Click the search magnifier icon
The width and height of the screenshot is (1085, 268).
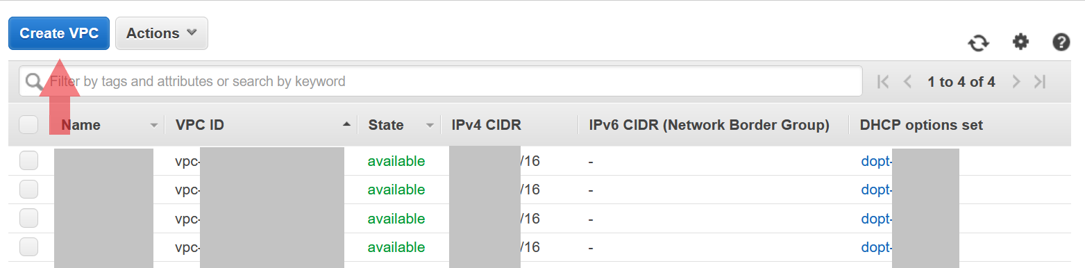pos(34,82)
